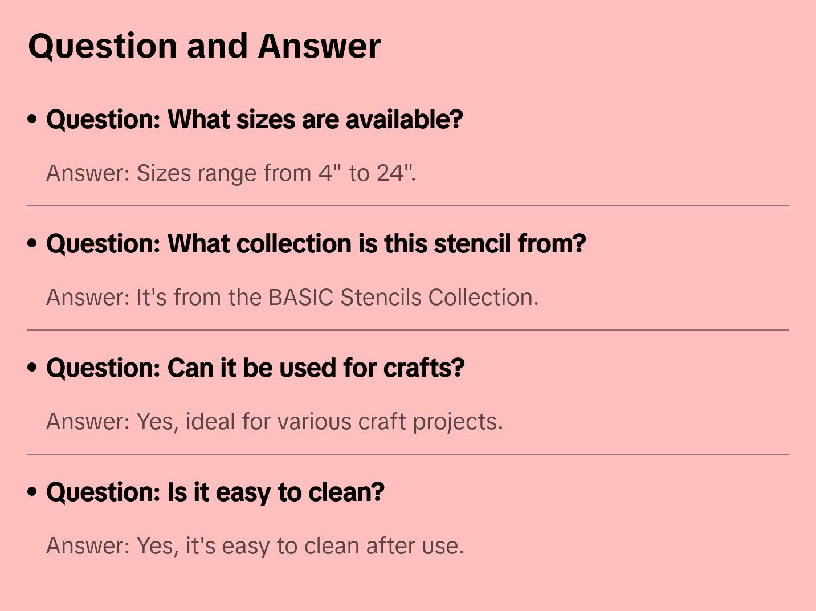This screenshot has height=611, width=816.
Task: Click the answer about sizes ranging 4" to 24"
Action: coord(231,173)
